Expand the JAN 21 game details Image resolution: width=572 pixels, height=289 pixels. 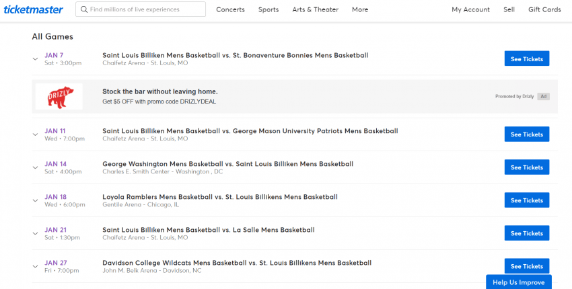click(x=36, y=234)
